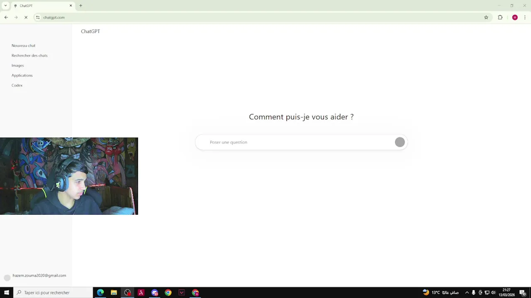
Task: Click the Meet Now camera tray icon
Action: pyautogui.click(x=480, y=293)
